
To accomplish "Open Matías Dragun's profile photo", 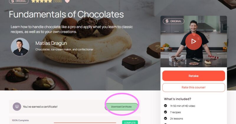I will coord(20,47).
